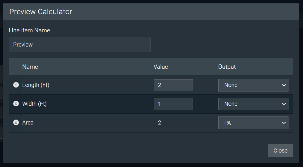This screenshot has width=303, height=167.
Task: Click the chevron arrow on the PA dropdown
Action: (x=284, y=123)
